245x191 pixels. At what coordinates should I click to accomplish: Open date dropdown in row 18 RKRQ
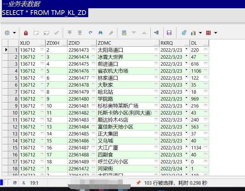(186, 168)
